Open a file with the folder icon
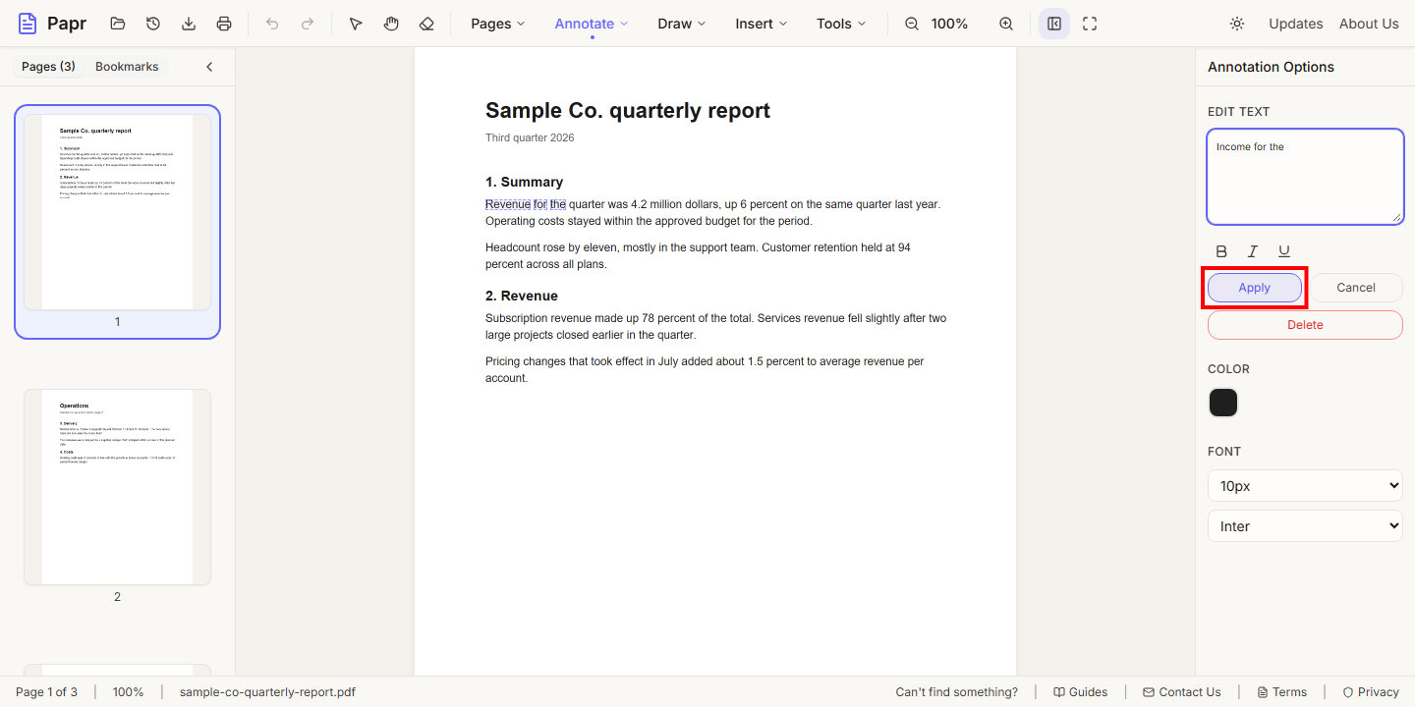 pos(118,24)
